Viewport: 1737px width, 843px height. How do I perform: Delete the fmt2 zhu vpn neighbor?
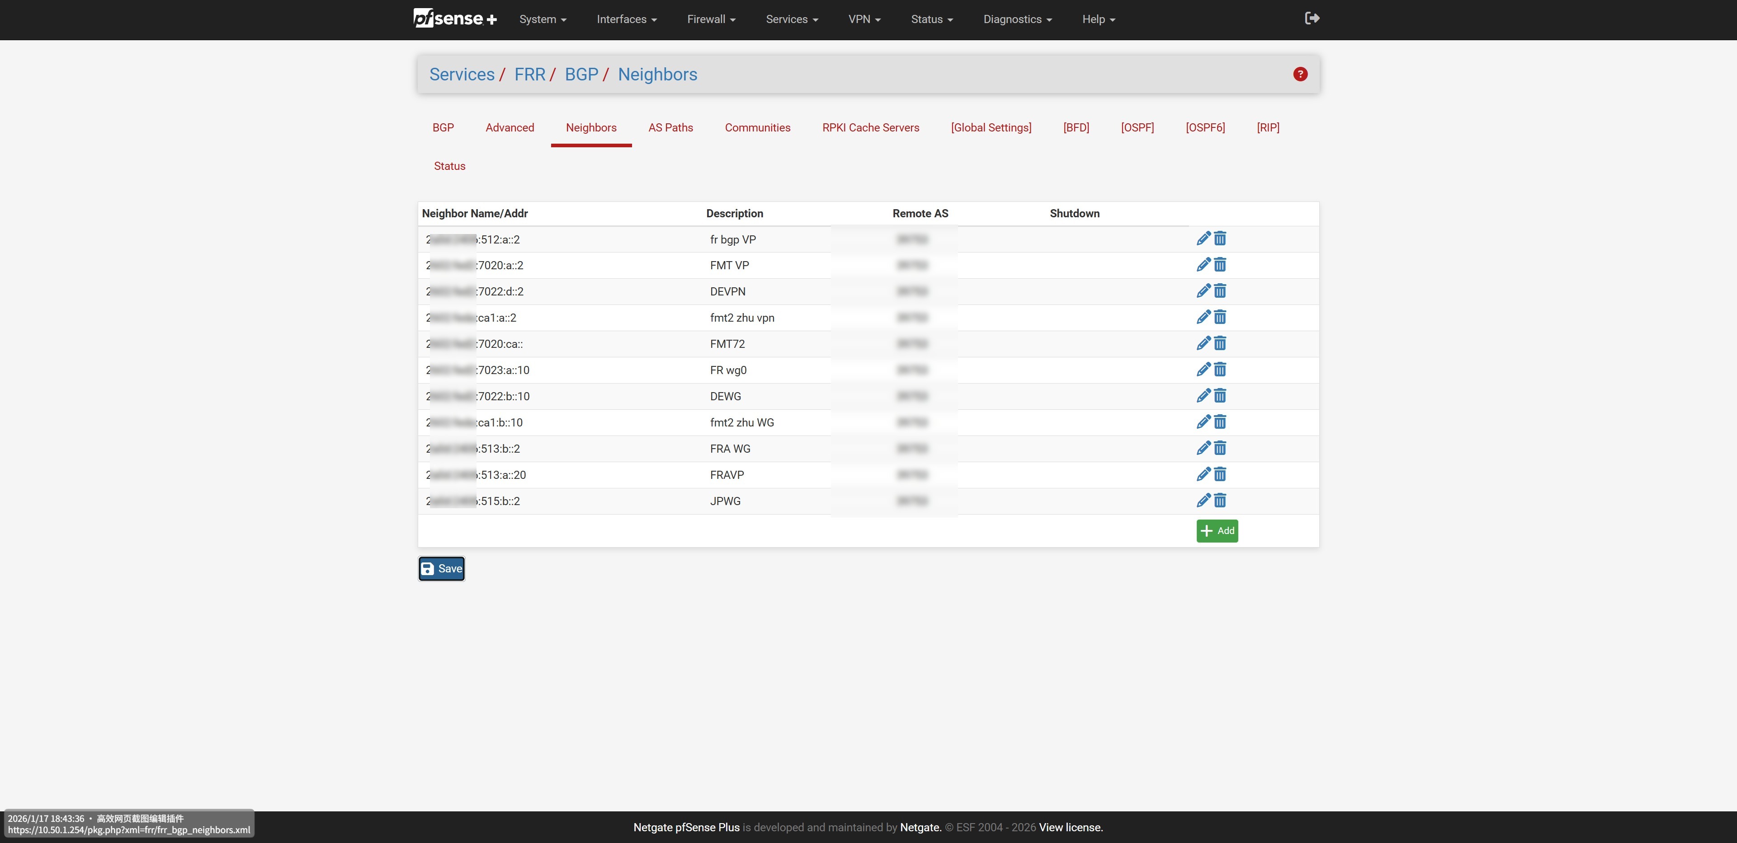click(1220, 318)
